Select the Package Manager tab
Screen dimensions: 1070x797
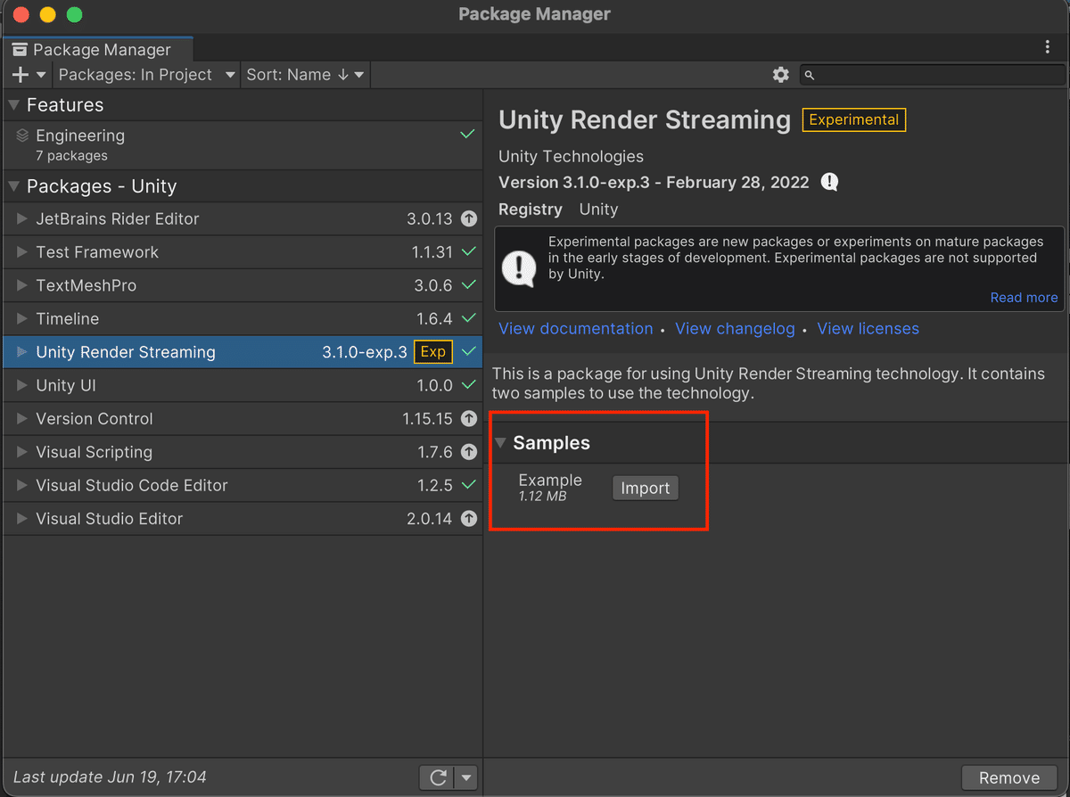pyautogui.click(x=97, y=49)
